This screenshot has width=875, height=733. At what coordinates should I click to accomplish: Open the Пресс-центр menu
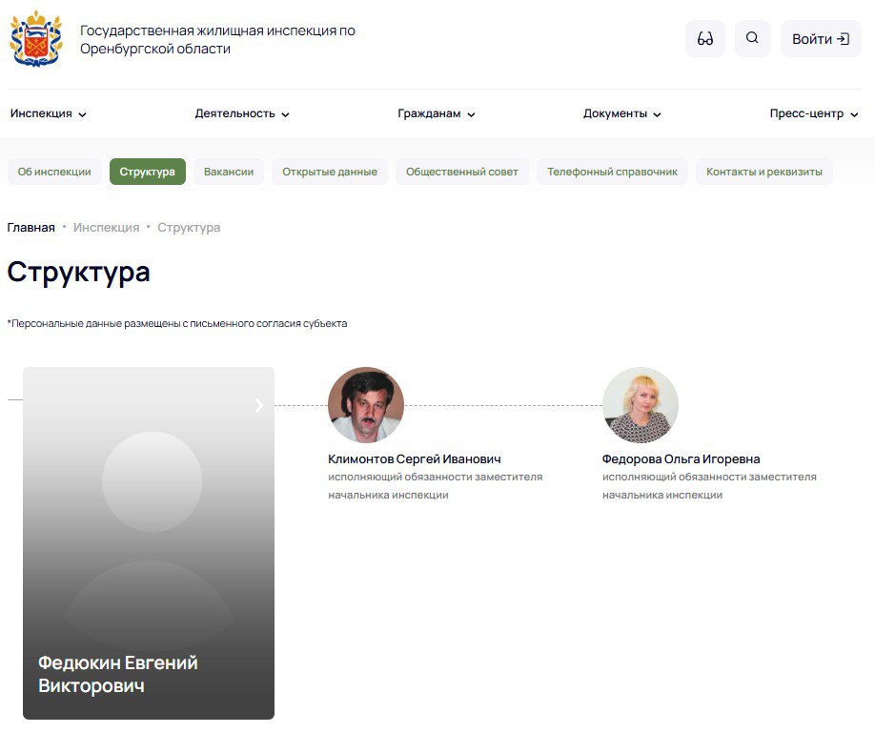point(815,113)
